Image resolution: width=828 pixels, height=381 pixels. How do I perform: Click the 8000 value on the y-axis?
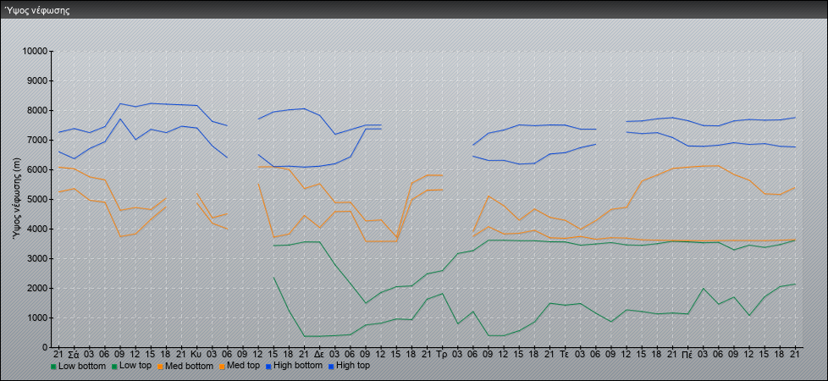37,110
